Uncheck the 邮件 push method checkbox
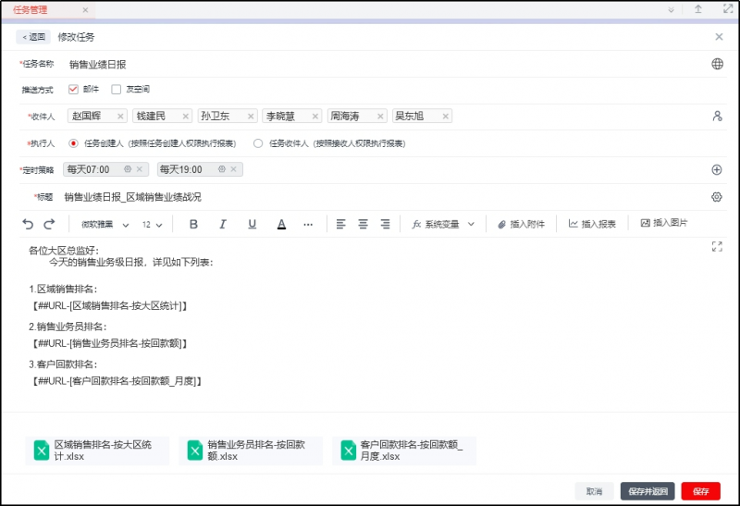This screenshot has height=506, width=740. click(74, 90)
